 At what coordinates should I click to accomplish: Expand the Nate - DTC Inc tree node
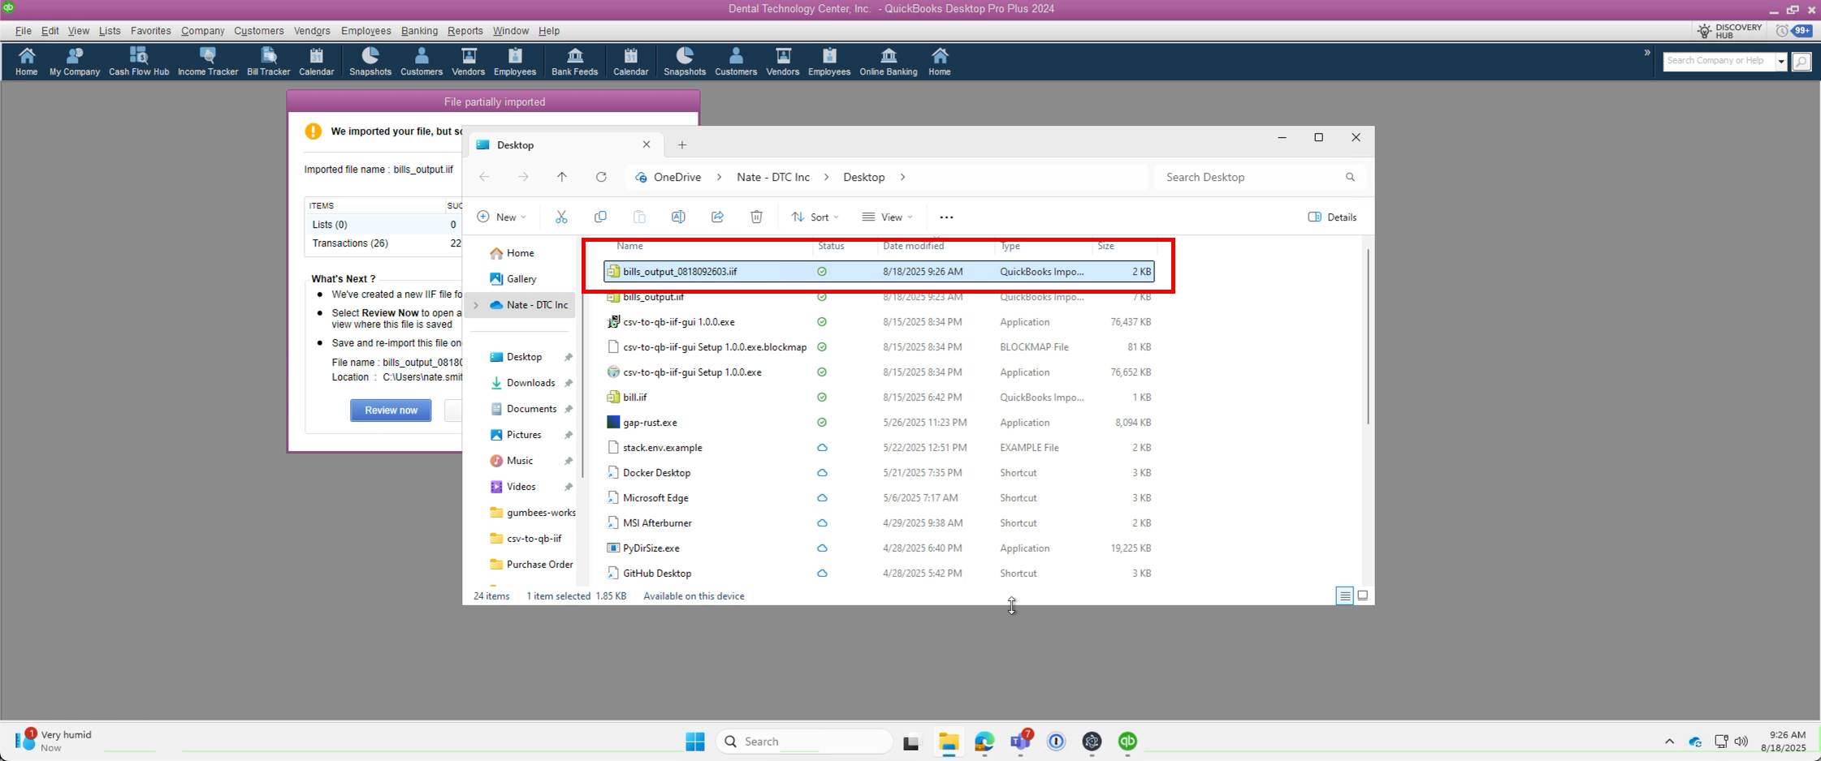[476, 305]
